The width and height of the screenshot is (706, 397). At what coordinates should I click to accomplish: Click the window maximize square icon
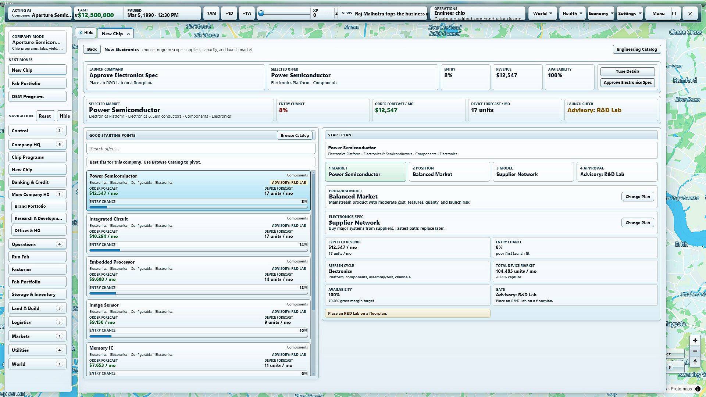point(674,14)
